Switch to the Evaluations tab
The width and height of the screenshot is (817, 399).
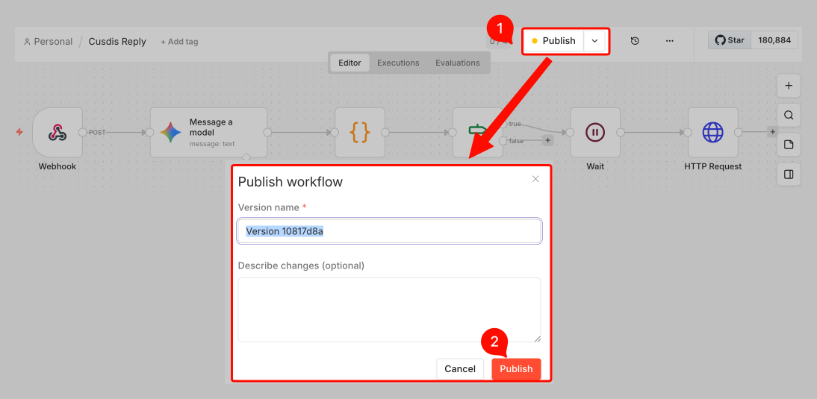pyautogui.click(x=458, y=63)
